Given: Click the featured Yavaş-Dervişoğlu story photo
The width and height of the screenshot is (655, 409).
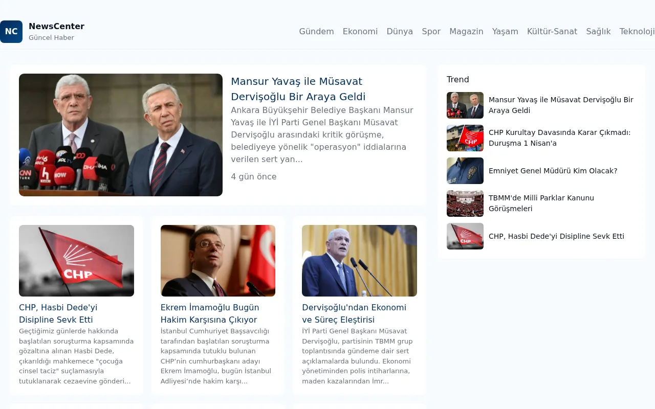Looking at the screenshot, I should click(x=121, y=134).
